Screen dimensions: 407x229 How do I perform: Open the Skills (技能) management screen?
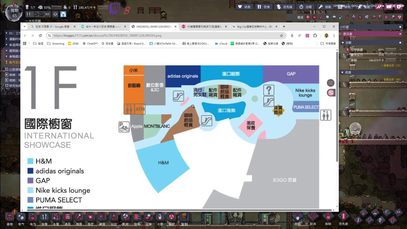[x=325, y=7]
